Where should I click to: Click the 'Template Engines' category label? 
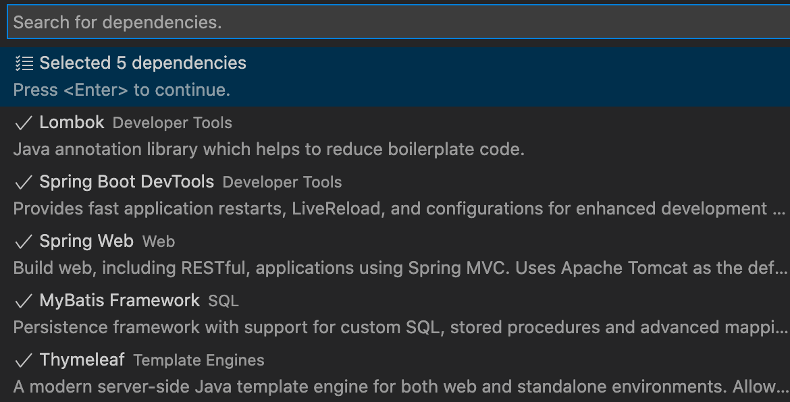point(199,360)
